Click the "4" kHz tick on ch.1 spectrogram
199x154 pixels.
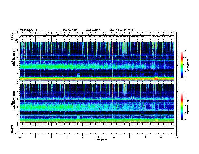click(17, 66)
